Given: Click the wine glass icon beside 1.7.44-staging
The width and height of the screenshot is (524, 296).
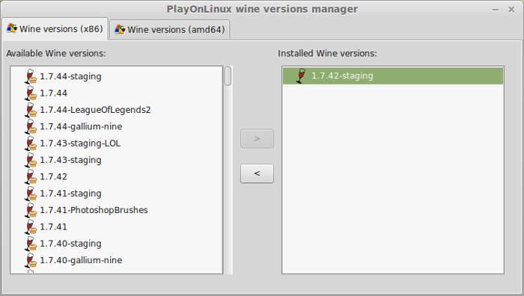Looking at the screenshot, I should tap(31, 76).
